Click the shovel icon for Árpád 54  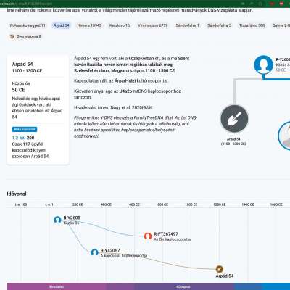pyautogui.click(x=234, y=119)
